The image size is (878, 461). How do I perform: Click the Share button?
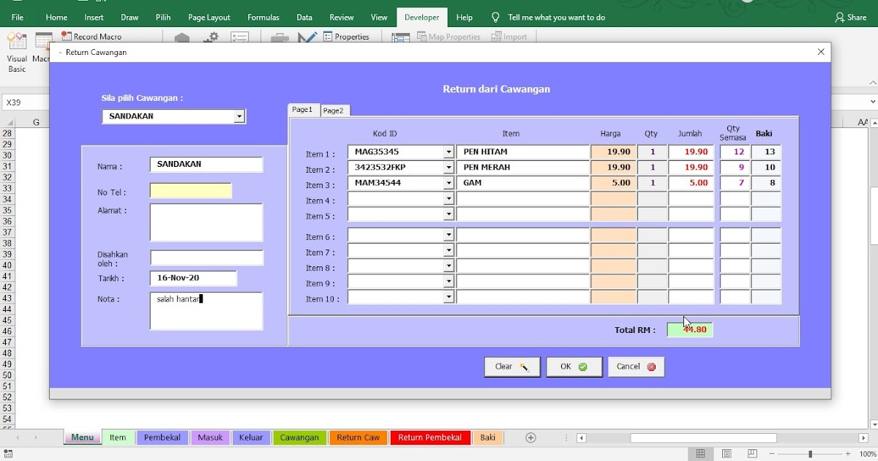pos(851,17)
